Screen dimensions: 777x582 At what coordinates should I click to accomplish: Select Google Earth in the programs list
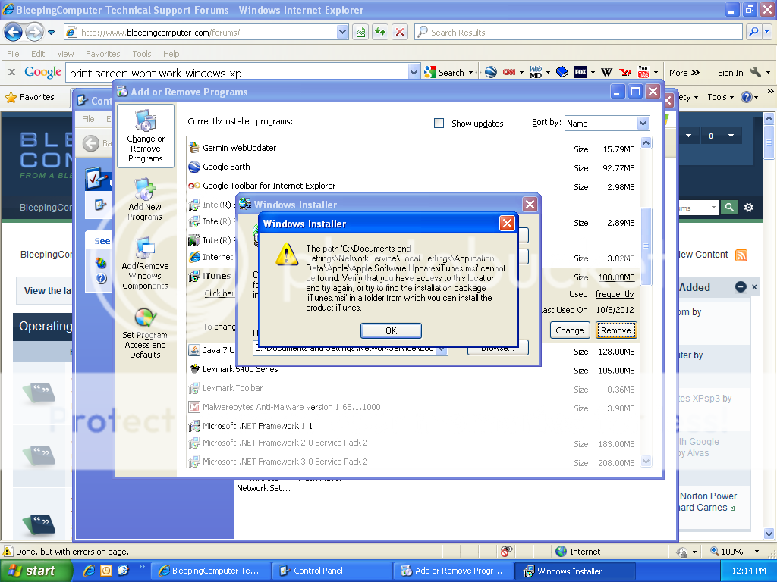pos(226,167)
